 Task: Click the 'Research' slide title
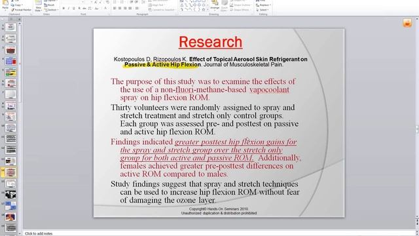211,42
